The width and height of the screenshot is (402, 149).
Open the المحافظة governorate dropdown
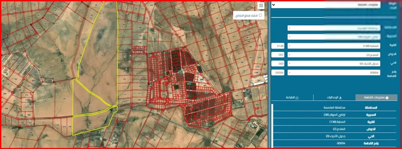(x=334, y=28)
